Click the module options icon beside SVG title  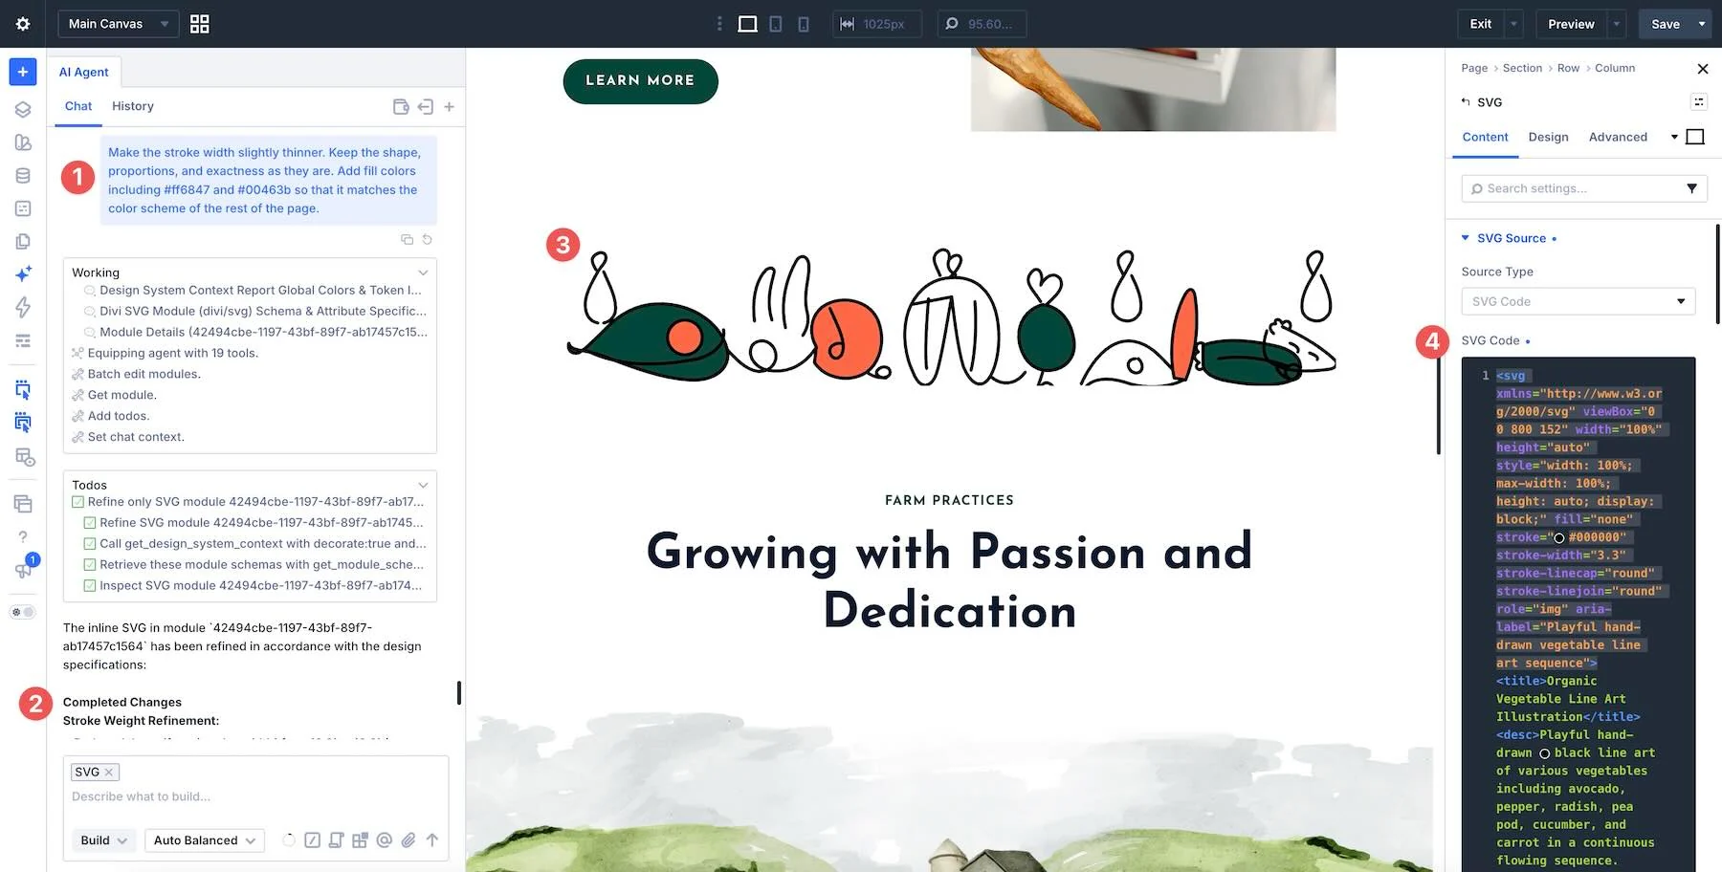1699,101
